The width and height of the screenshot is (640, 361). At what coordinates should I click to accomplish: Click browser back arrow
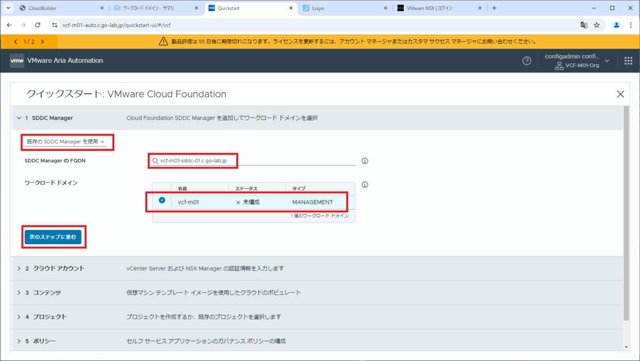(x=9, y=25)
